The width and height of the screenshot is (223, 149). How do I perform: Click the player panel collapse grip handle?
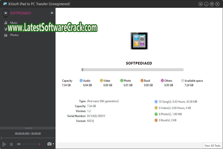(28, 128)
